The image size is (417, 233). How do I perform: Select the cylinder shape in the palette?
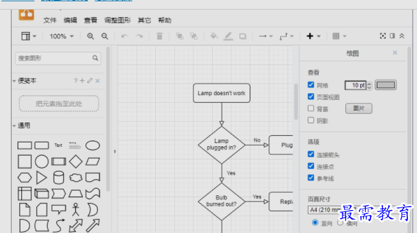(59, 177)
